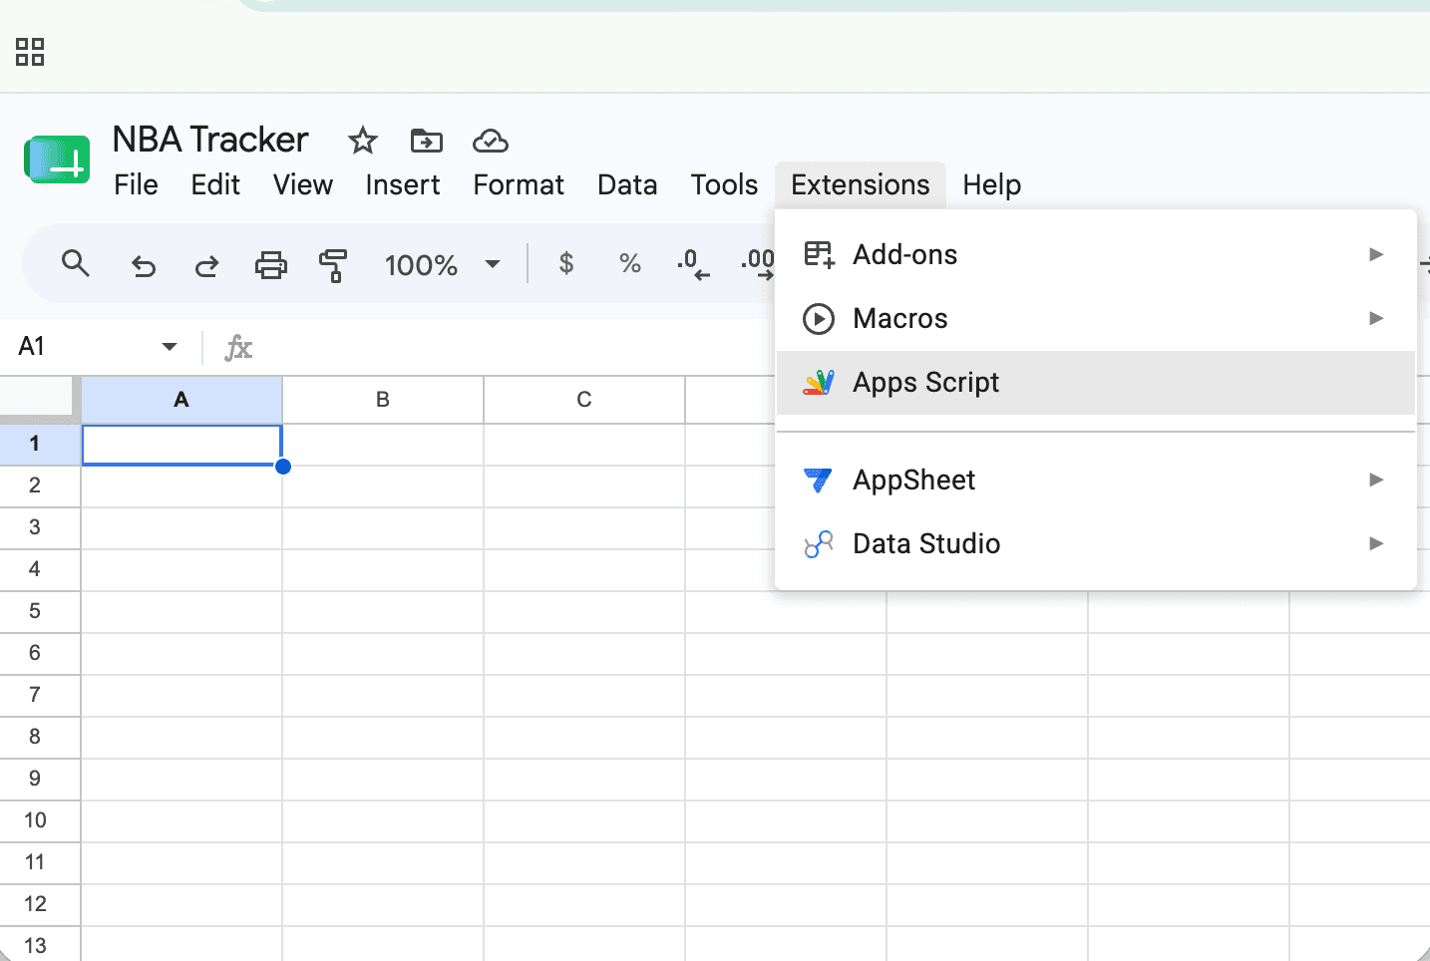Click the search menus magnifier icon
This screenshot has height=961, width=1430.
pos(76,264)
